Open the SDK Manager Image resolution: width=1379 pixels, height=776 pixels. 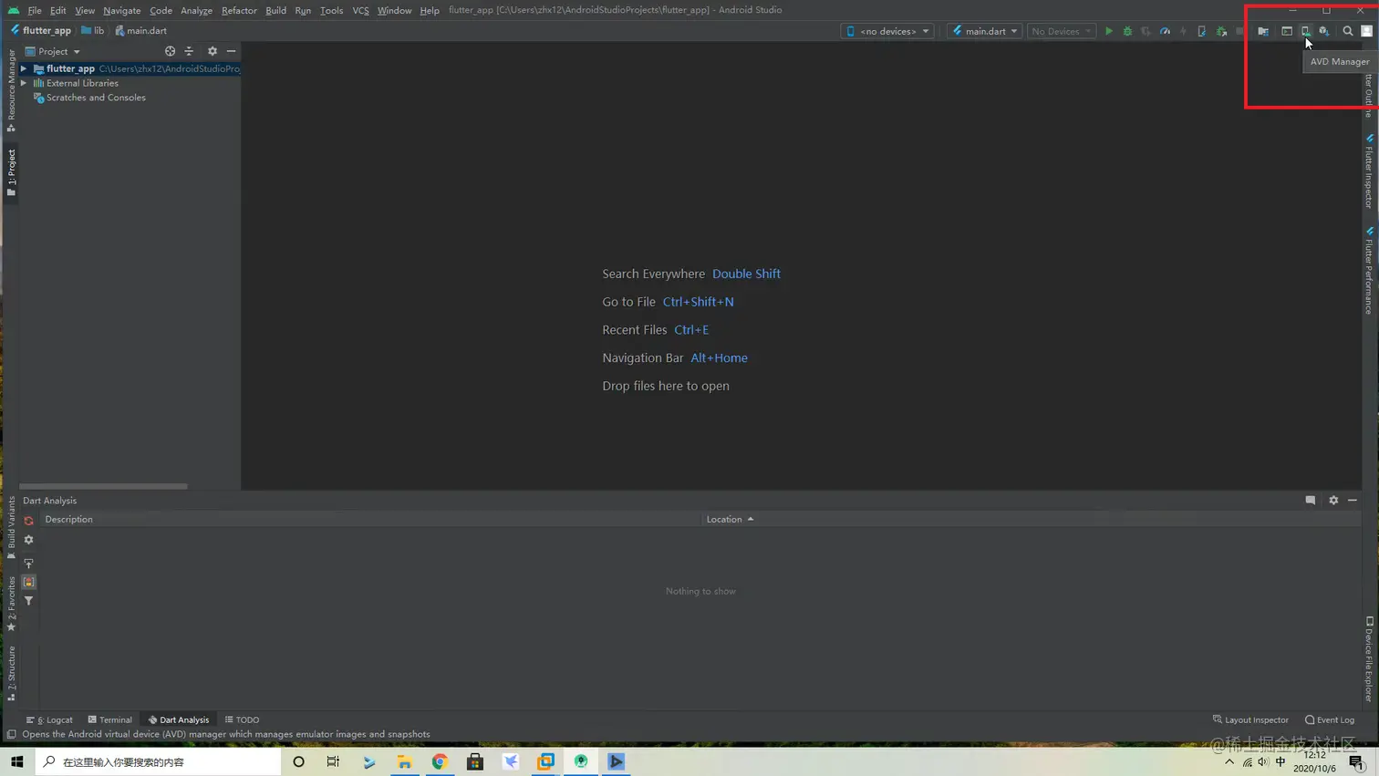(x=1325, y=30)
